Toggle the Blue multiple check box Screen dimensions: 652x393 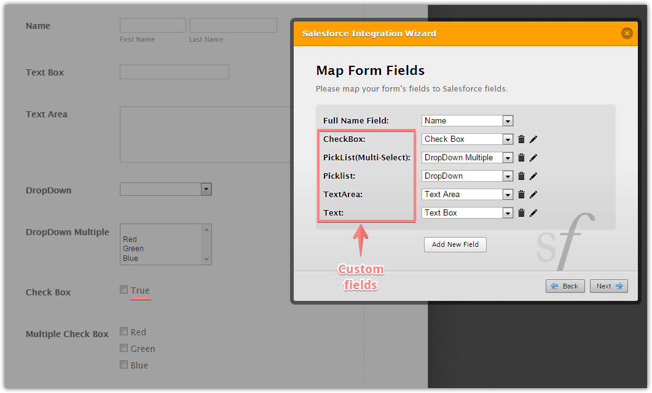124,365
